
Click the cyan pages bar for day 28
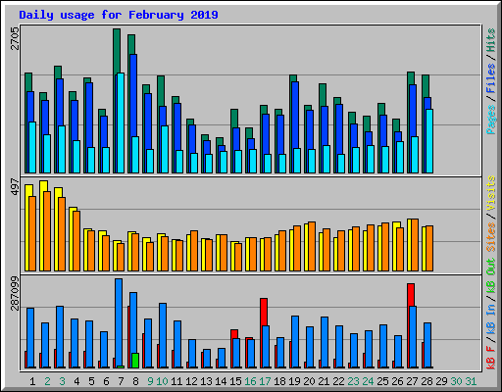point(429,141)
